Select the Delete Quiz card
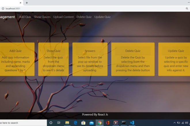Screen dimensions: 190x126 pyautogui.click(x=133, y=59)
